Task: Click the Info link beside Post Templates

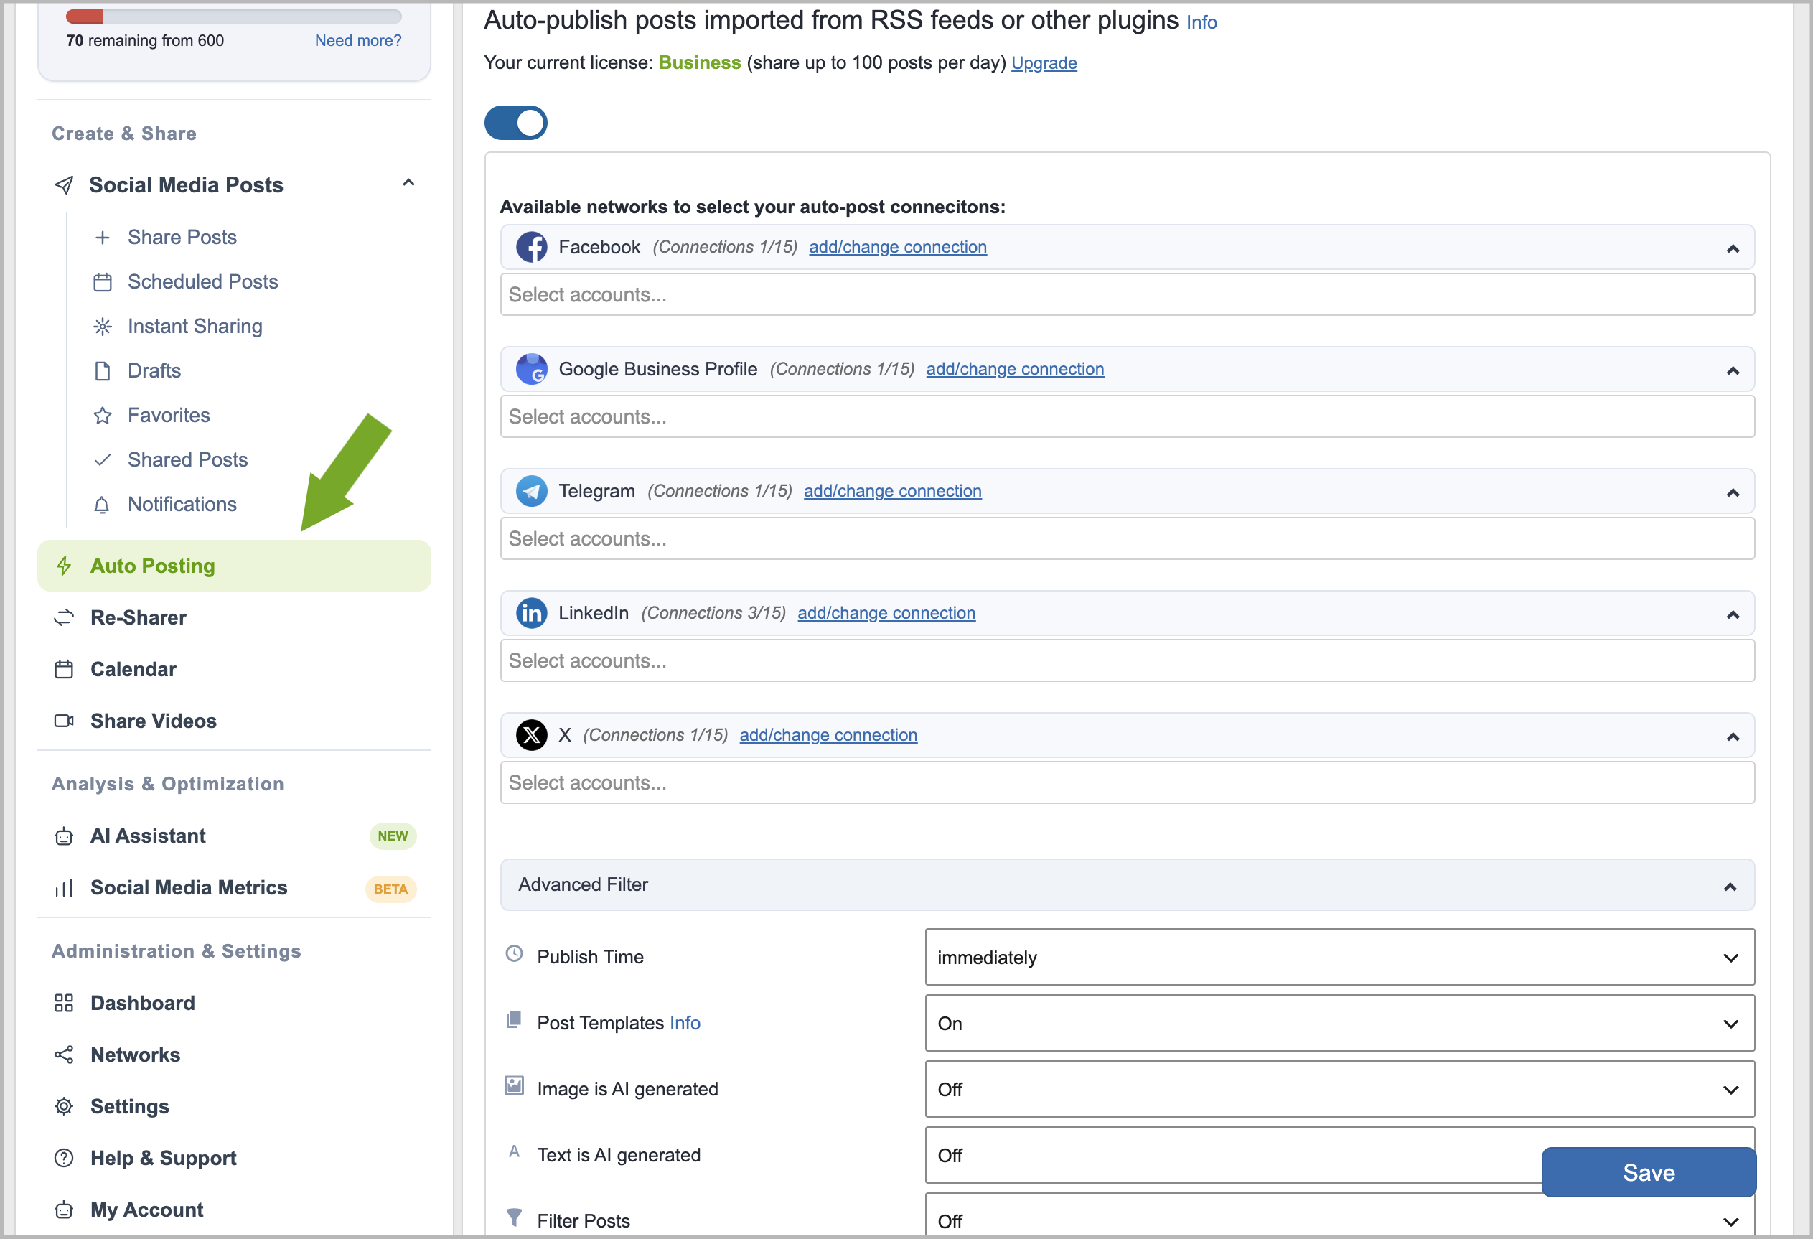Action: click(x=685, y=1023)
